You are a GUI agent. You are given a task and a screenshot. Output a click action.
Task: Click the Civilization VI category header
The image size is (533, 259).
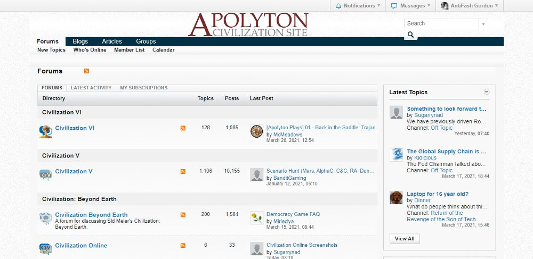[x=61, y=112]
